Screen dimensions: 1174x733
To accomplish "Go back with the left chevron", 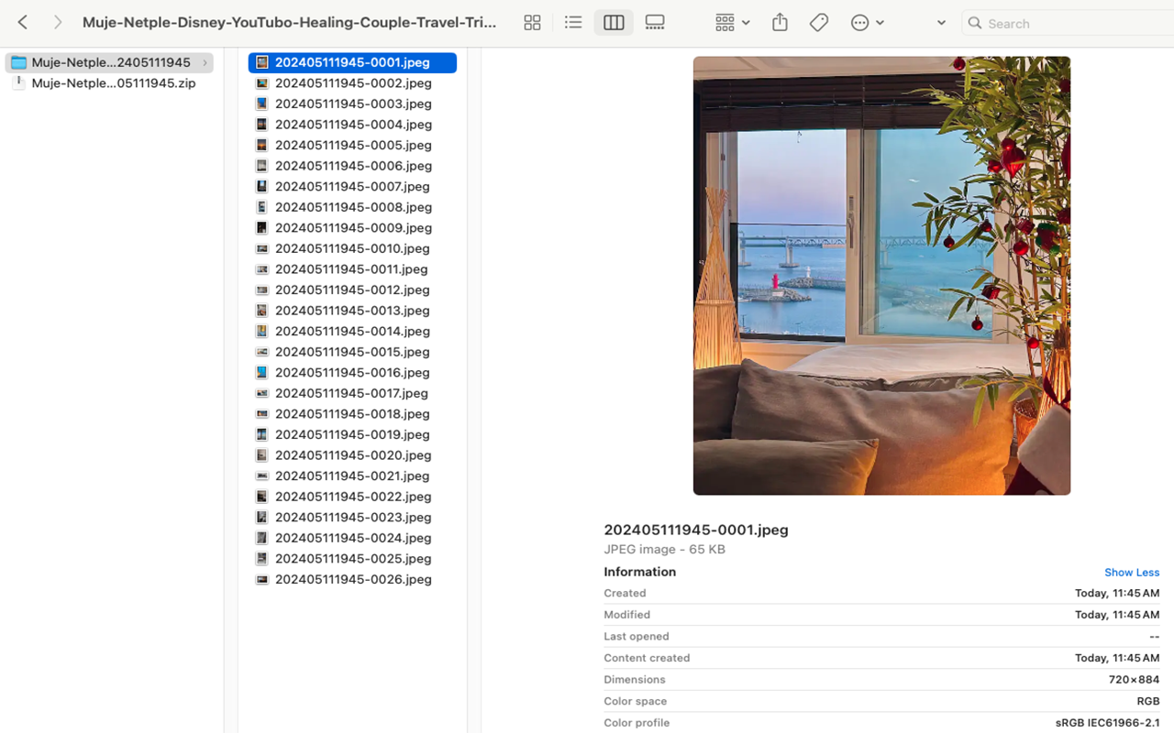I will click(x=23, y=22).
